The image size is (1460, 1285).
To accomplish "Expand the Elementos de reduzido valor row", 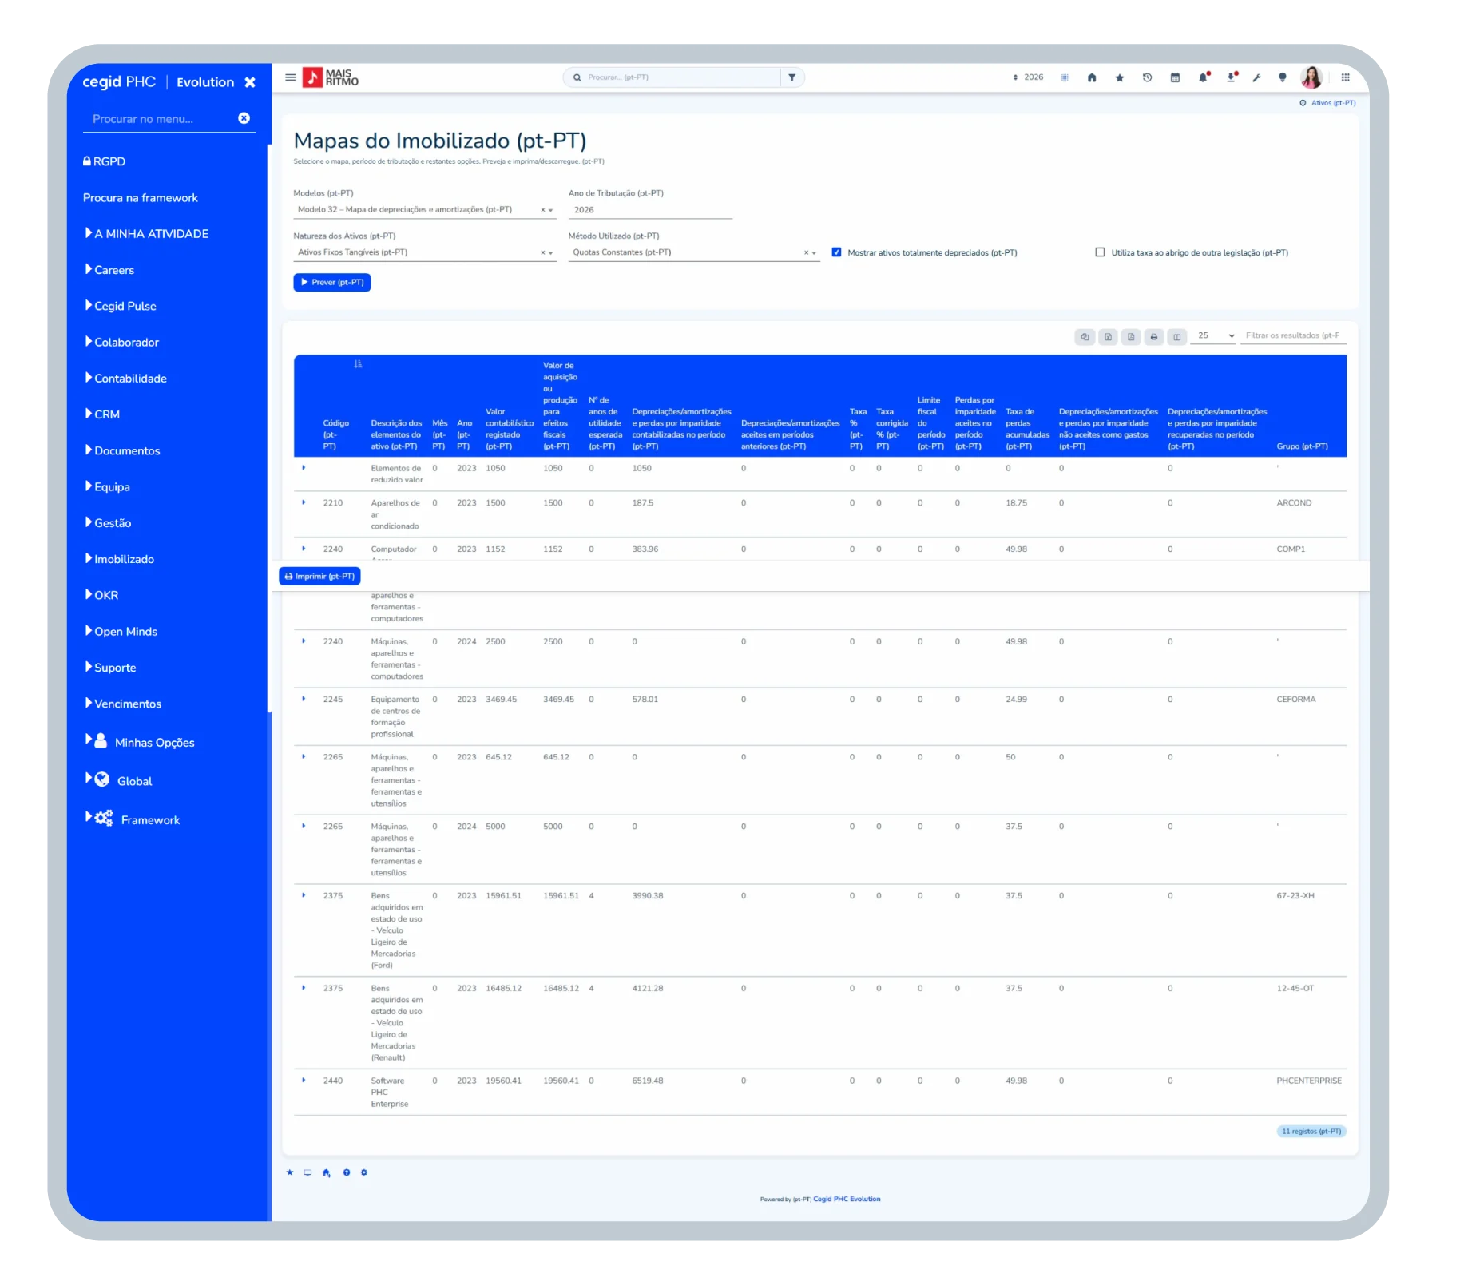I will (304, 468).
